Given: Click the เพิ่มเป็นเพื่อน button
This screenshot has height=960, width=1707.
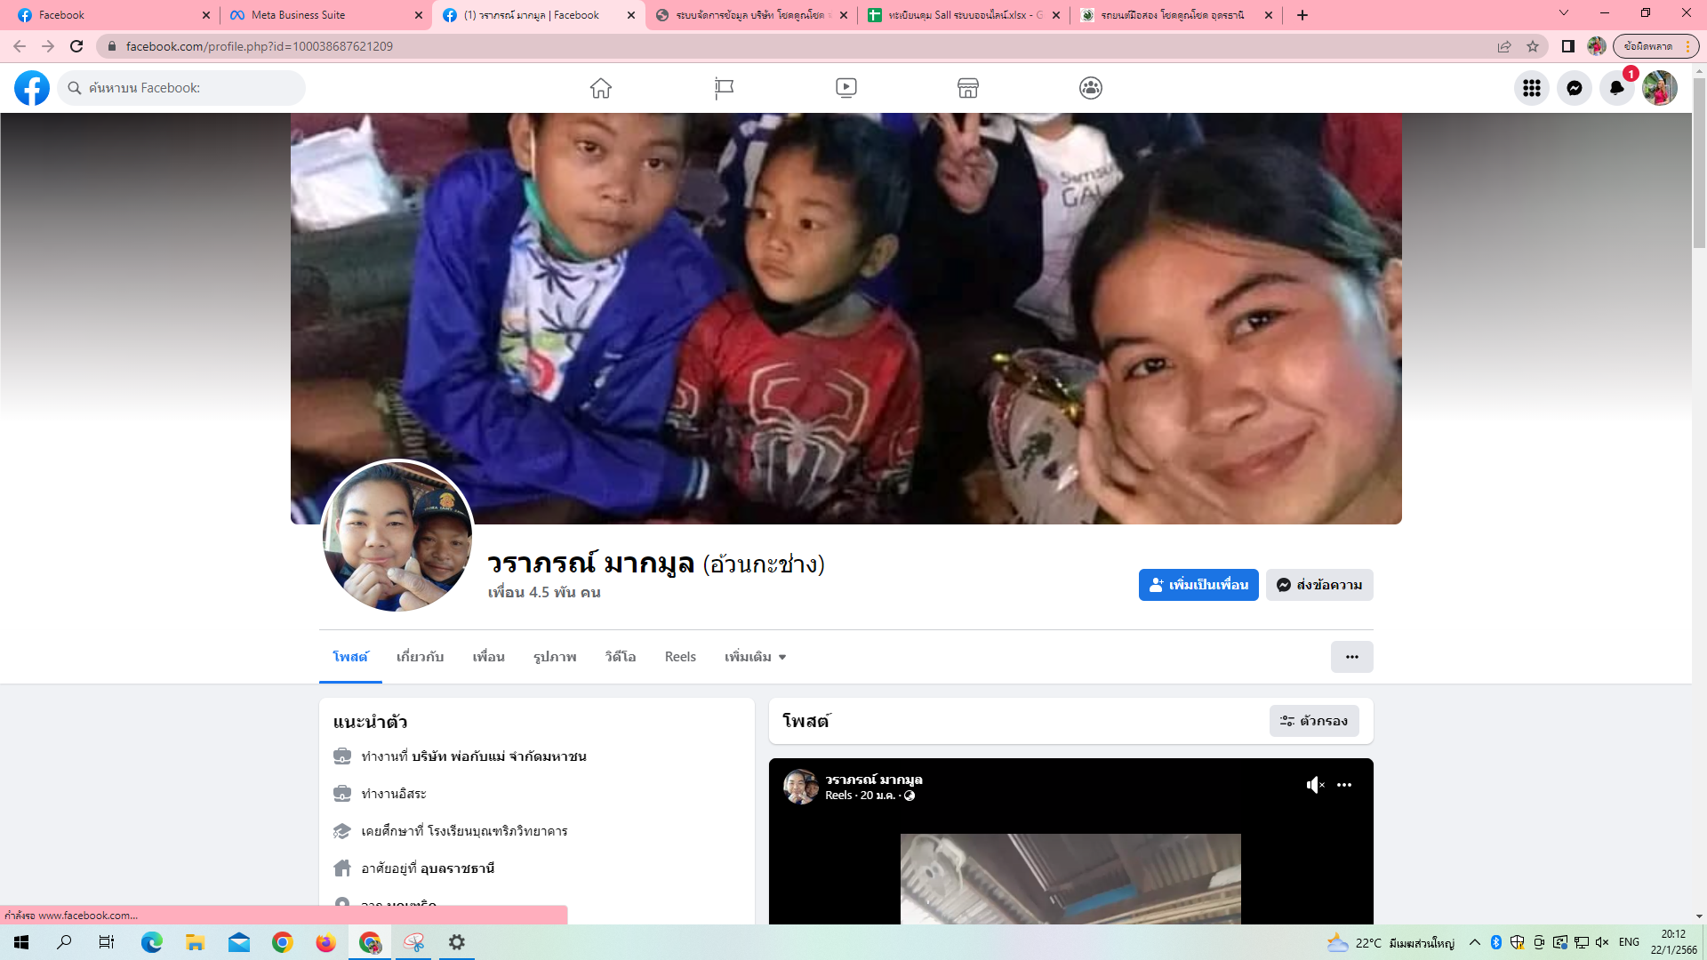Looking at the screenshot, I should pyautogui.click(x=1198, y=585).
